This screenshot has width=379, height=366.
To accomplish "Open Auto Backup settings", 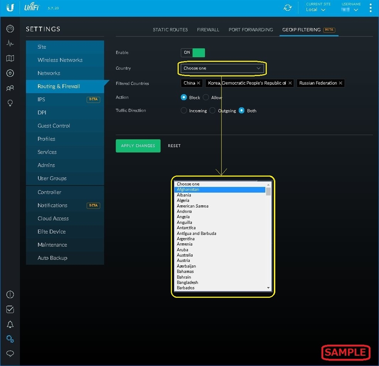I will pyautogui.click(x=65, y=258).
